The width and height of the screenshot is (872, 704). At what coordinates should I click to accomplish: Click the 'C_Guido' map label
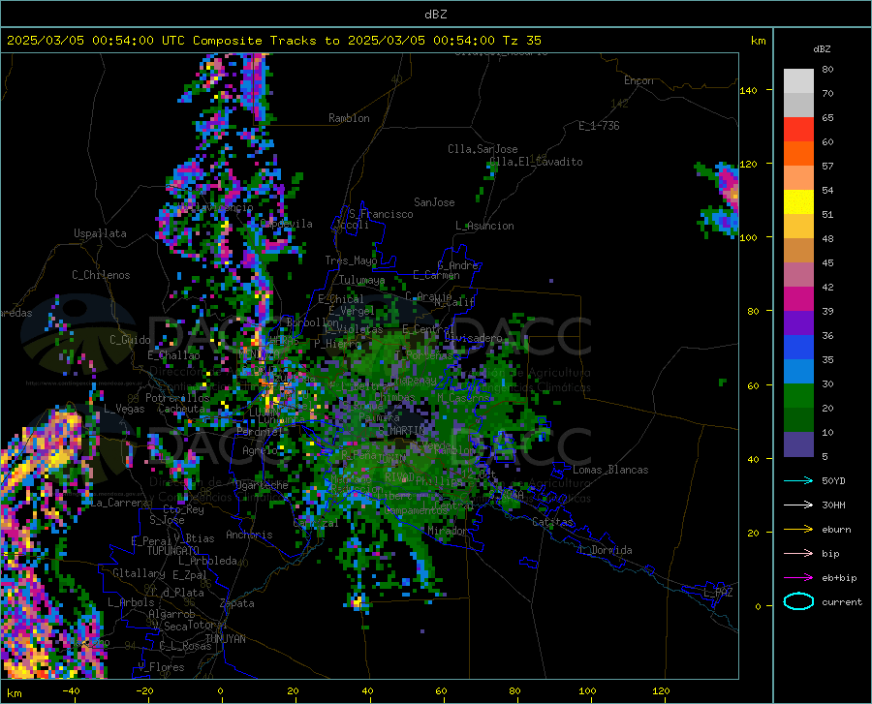click(130, 340)
